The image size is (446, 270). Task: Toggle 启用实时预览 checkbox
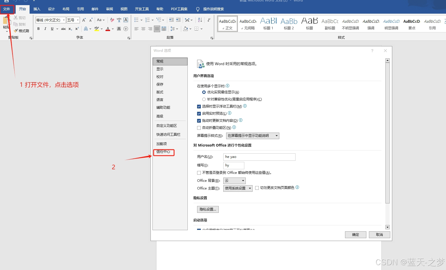pos(199,114)
